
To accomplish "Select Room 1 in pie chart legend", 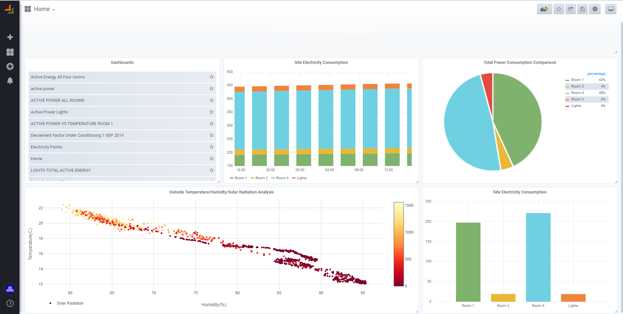I will coord(577,80).
